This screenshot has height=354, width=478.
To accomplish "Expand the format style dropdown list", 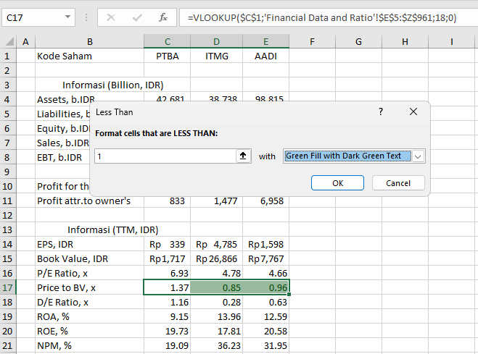I will click(x=419, y=156).
